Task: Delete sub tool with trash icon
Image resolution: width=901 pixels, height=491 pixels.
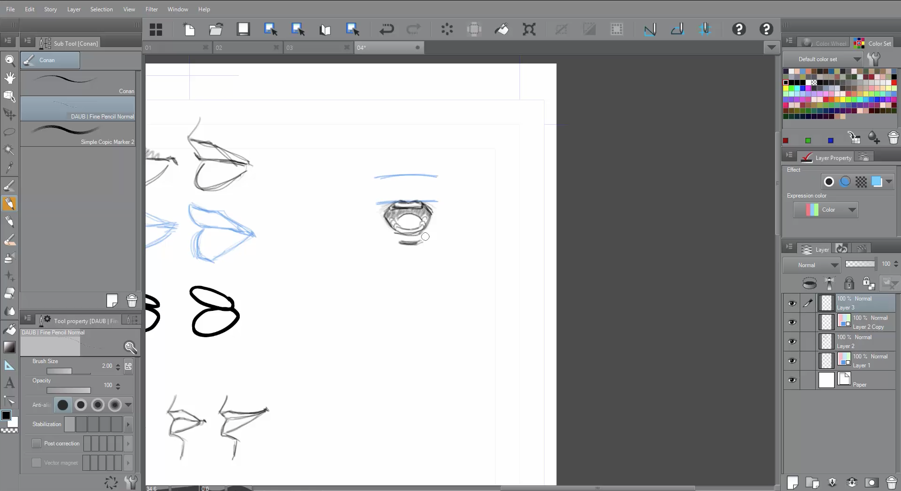Action: 132,301
